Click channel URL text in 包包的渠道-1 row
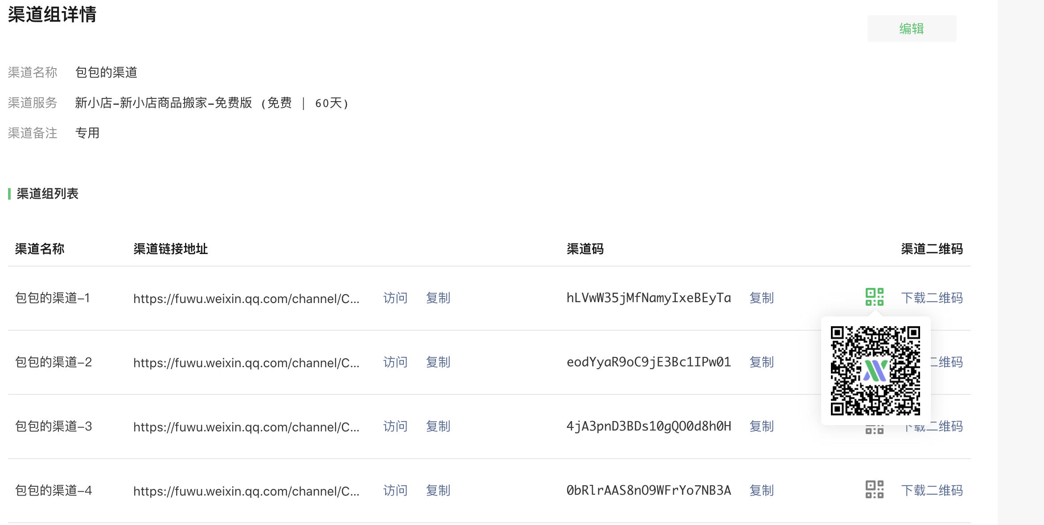 [x=246, y=298]
